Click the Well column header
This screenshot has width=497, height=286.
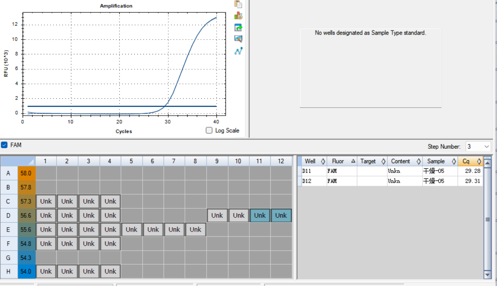[314, 161]
